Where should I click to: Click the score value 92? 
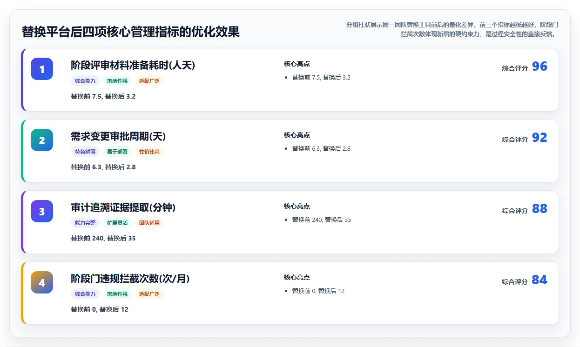pos(540,138)
